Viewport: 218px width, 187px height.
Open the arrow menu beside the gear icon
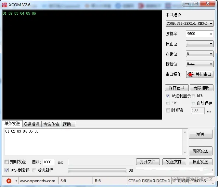pyautogui.click(x=16, y=181)
